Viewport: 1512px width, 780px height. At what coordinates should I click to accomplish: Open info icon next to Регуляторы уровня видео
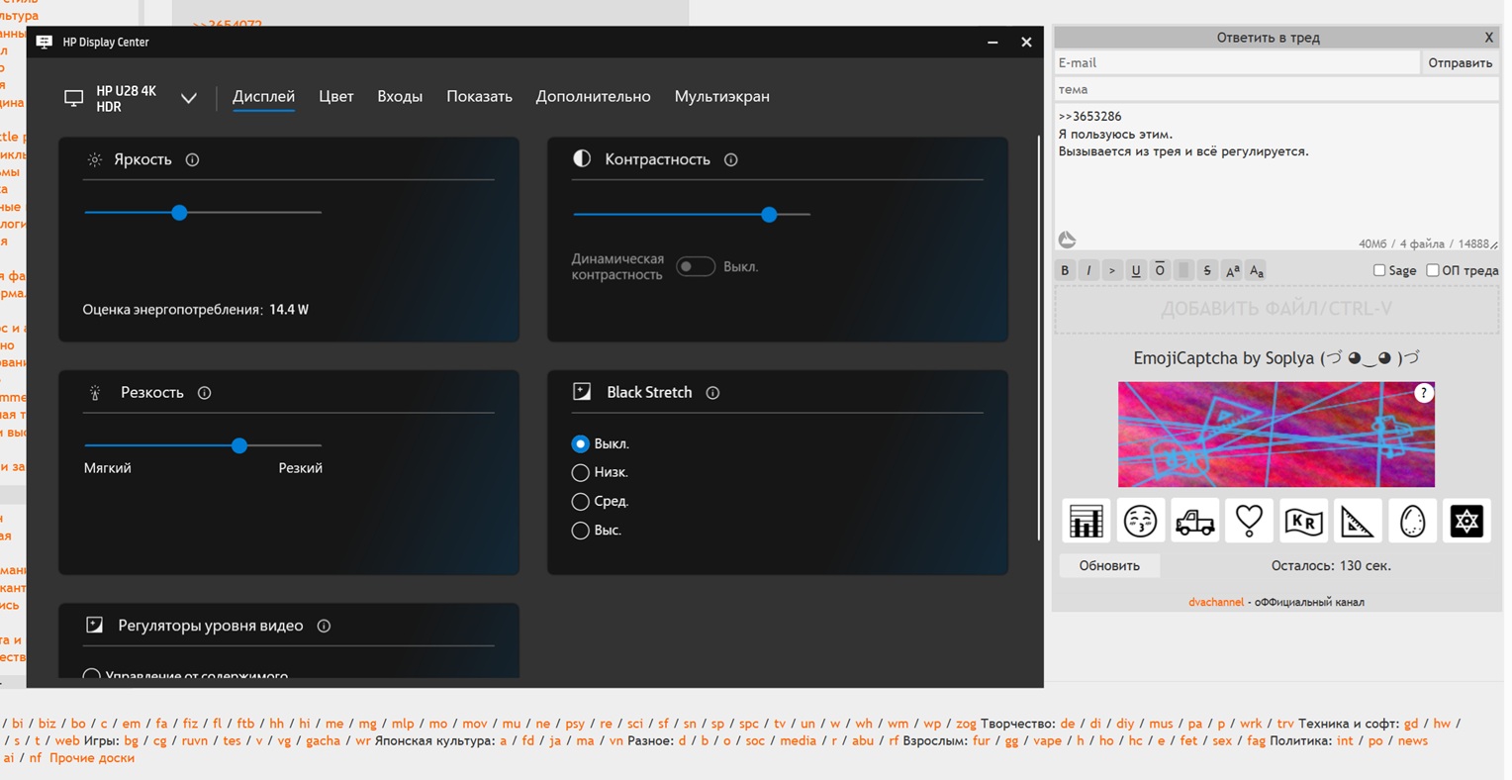pos(324,626)
